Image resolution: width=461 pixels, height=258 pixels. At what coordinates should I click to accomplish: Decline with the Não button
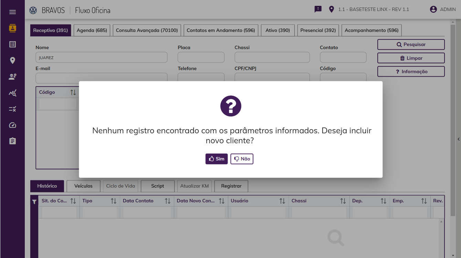[242, 159]
